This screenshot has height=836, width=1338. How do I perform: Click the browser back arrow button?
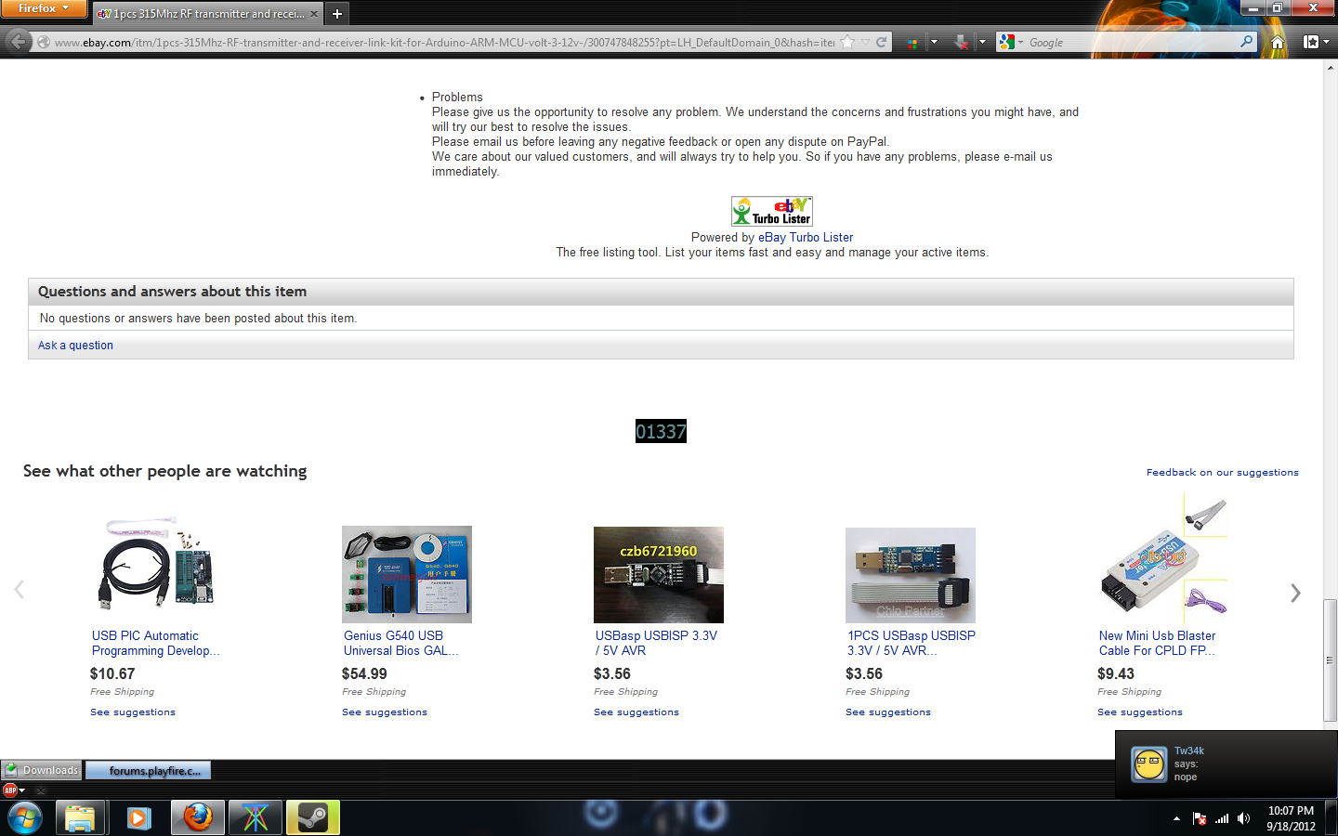pos(18,42)
